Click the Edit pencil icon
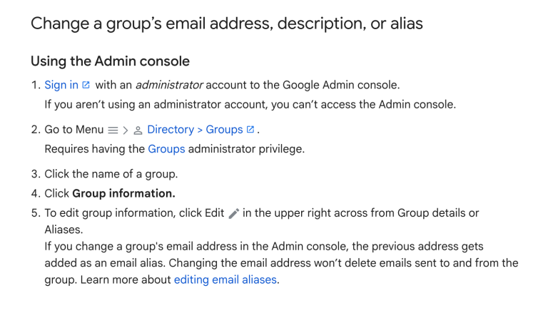 click(233, 213)
